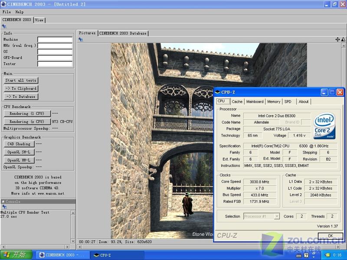Click the Rated FSB value 1731.9 MHz
The width and height of the screenshot is (347, 260).
259,201
